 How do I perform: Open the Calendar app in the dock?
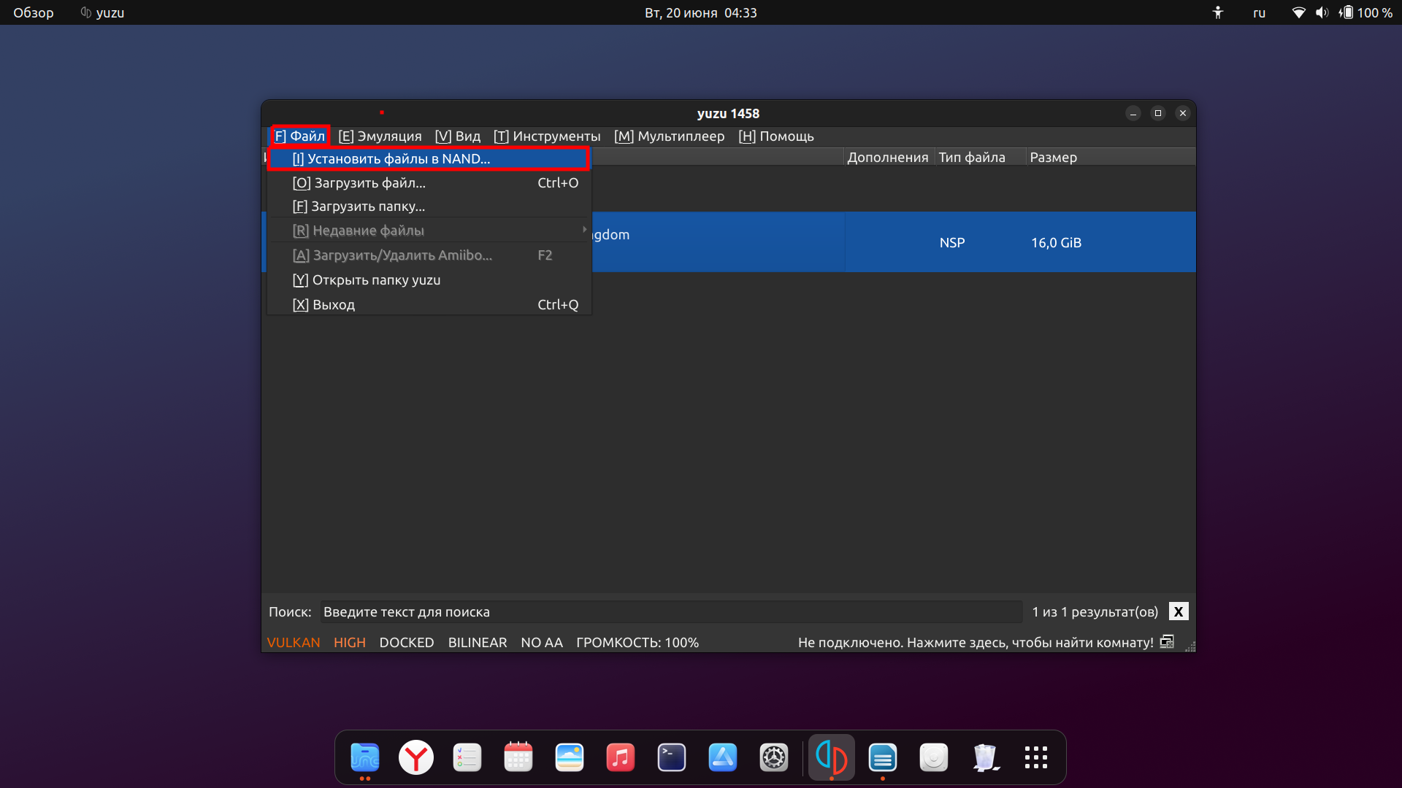[518, 757]
